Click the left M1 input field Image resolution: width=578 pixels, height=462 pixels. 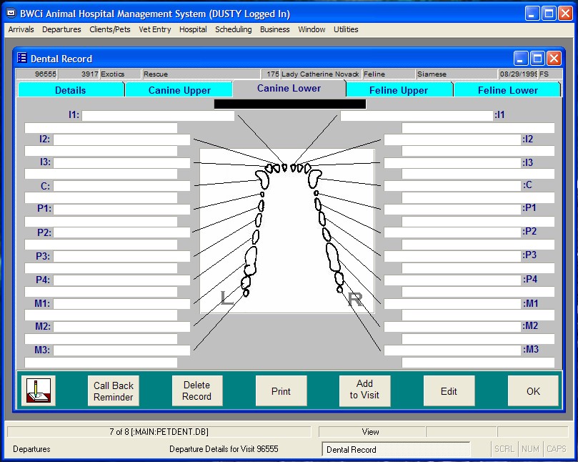pyautogui.click(x=121, y=304)
